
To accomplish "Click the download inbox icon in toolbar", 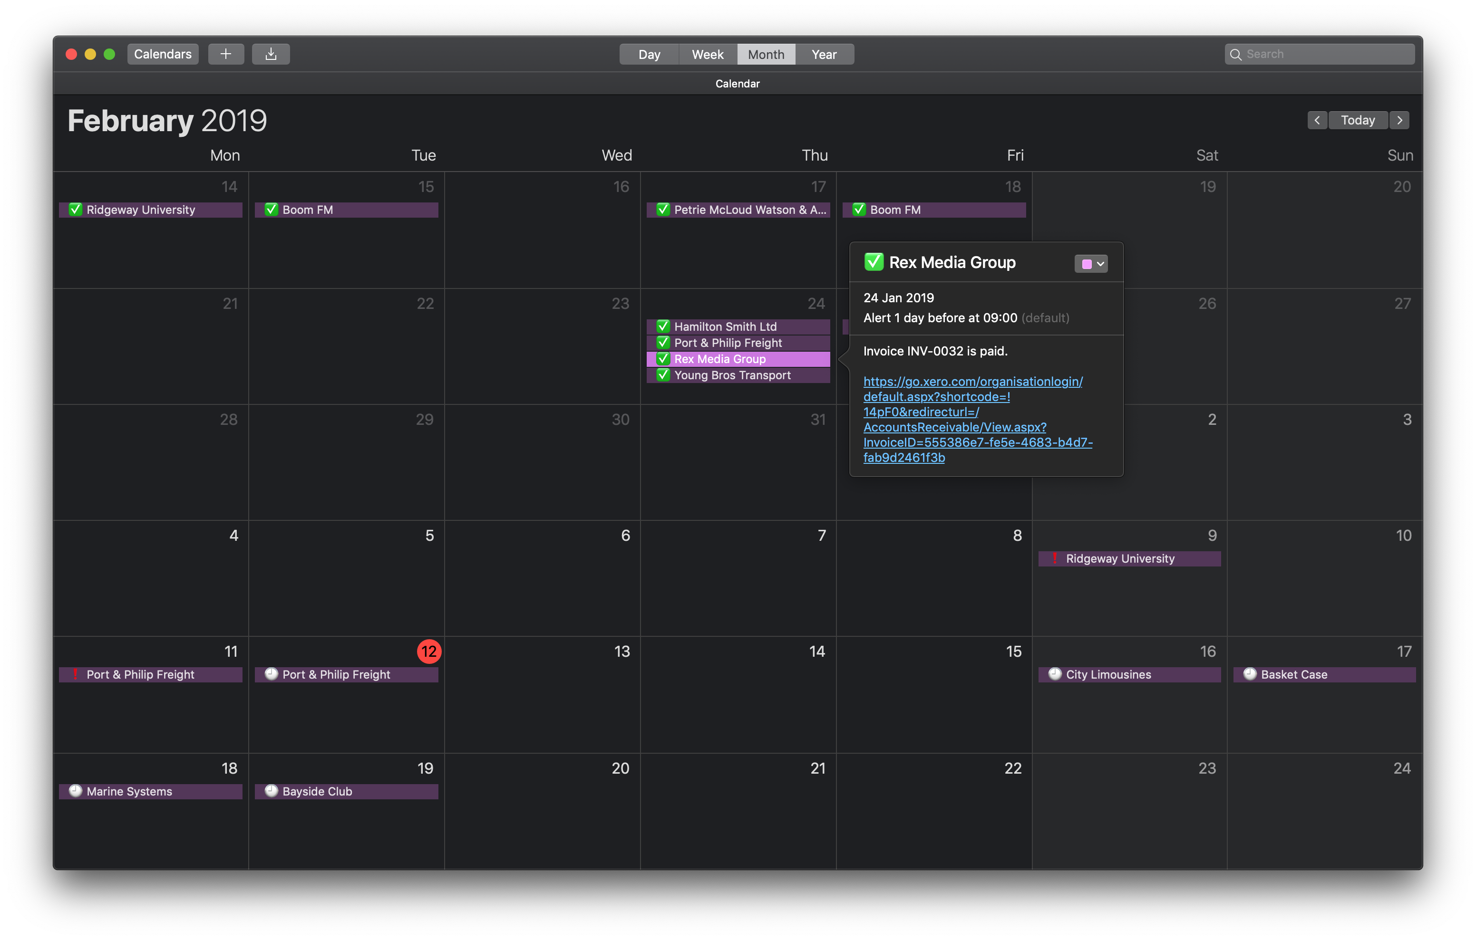I will tap(271, 54).
